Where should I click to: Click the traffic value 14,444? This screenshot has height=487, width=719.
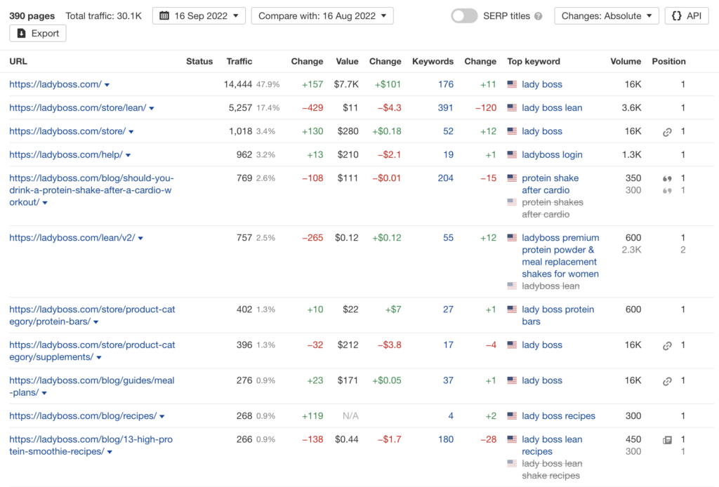(x=238, y=84)
